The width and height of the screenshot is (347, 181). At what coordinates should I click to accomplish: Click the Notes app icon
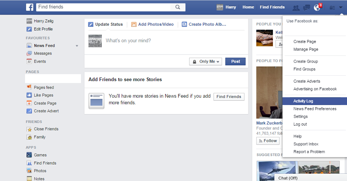(x=29, y=179)
